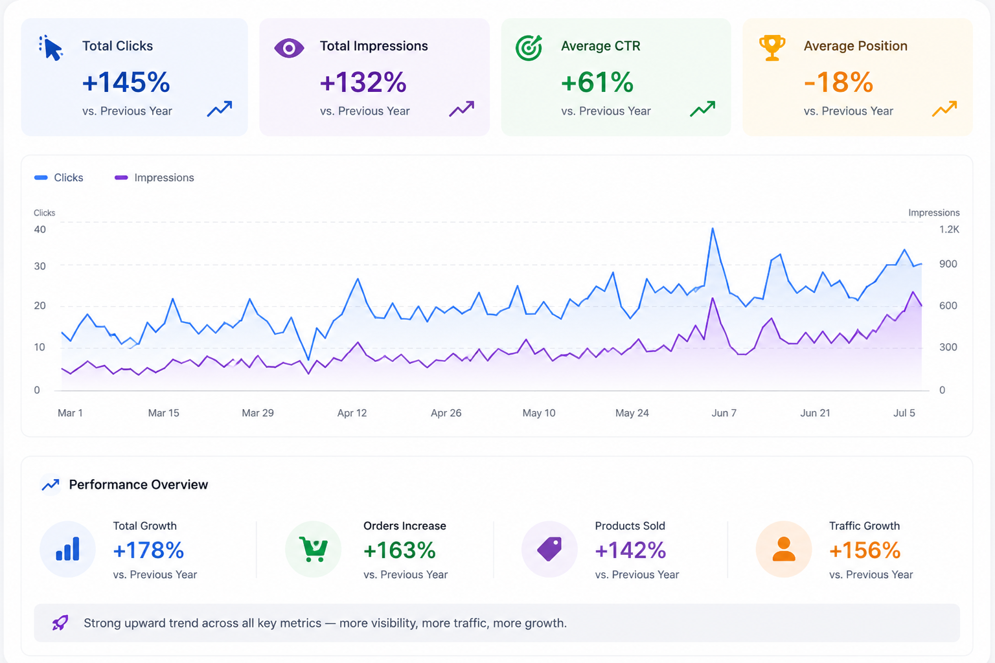Toggle the Impressions series in chart legend

pos(154,177)
